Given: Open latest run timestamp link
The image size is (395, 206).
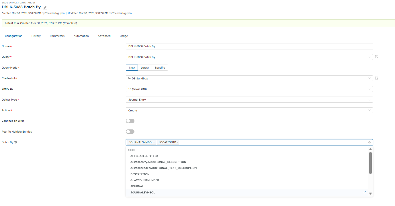Looking at the screenshot, I should click(46, 23).
